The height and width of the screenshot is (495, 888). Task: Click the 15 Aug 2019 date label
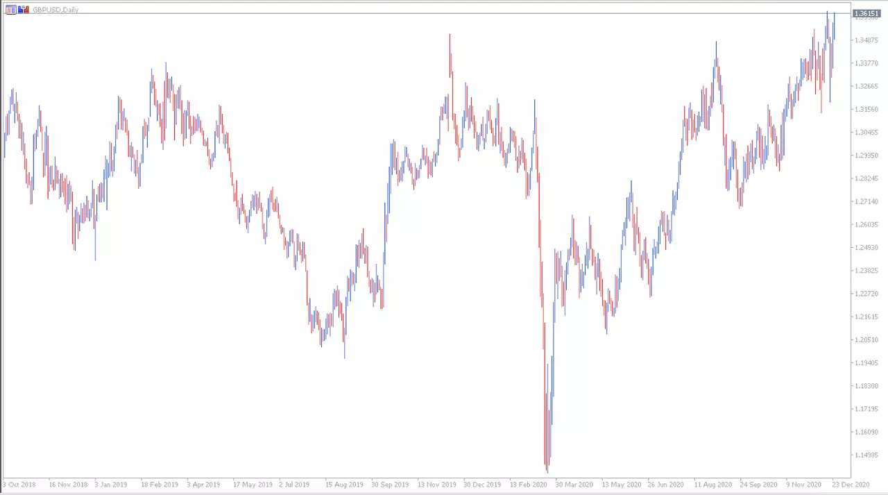click(344, 484)
